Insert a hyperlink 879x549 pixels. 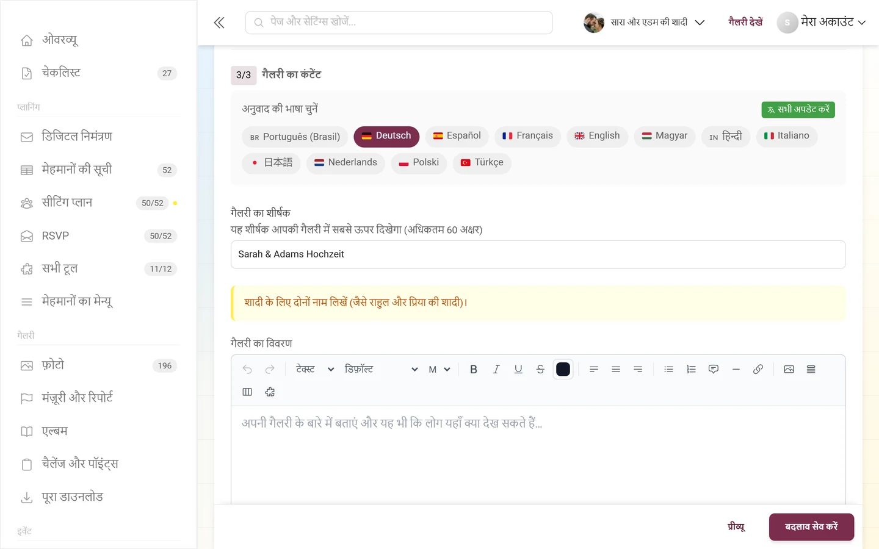[758, 369]
